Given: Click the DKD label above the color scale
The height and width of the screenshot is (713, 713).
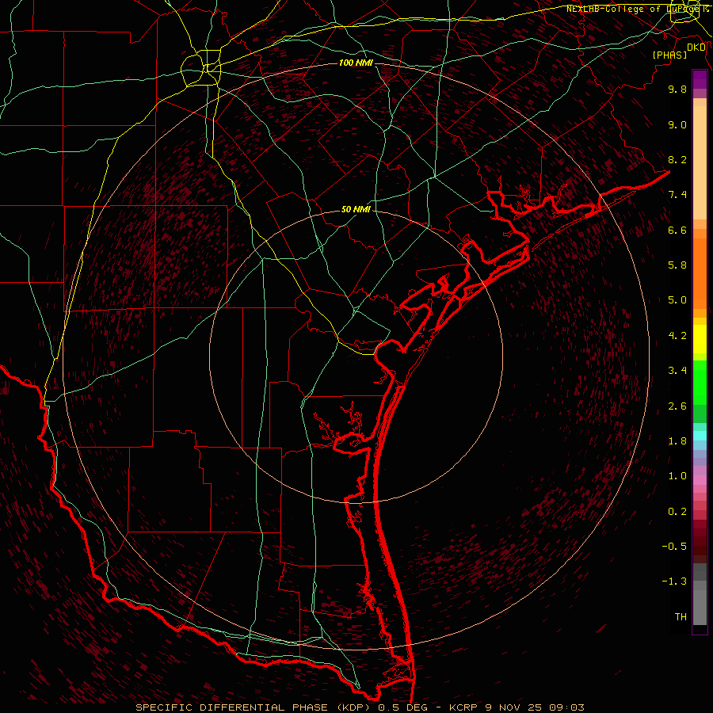Looking at the screenshot, I should click(x=696, y=47).
